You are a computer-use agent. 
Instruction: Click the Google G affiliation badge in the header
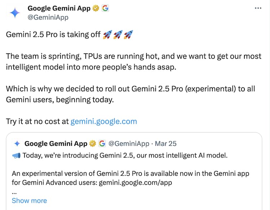coord(105,8)
